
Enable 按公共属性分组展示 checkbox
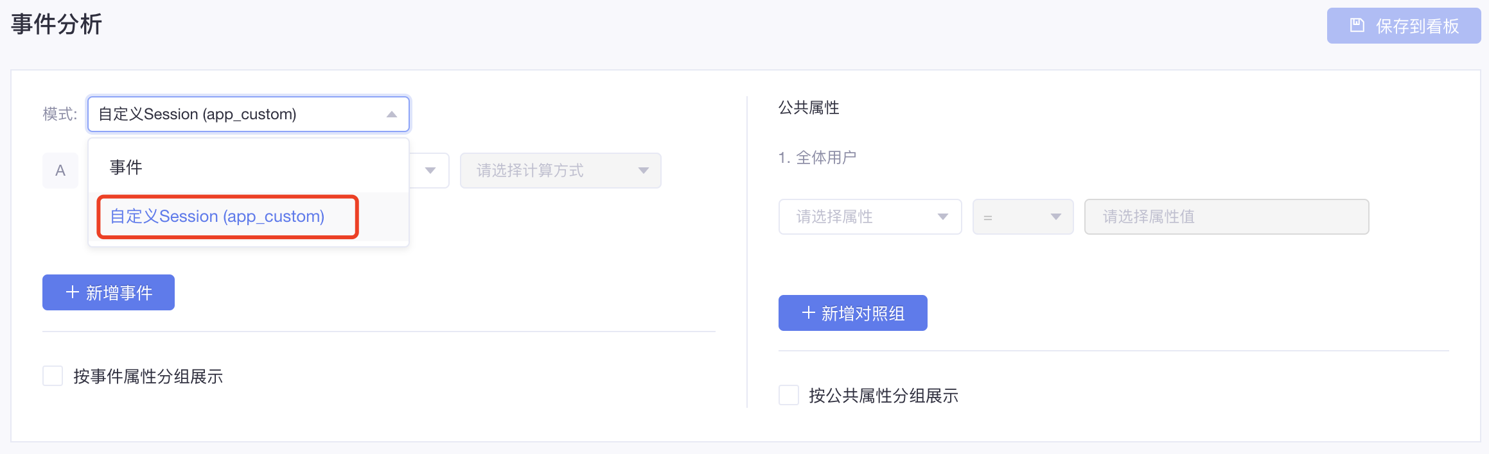tap(789, 395)
